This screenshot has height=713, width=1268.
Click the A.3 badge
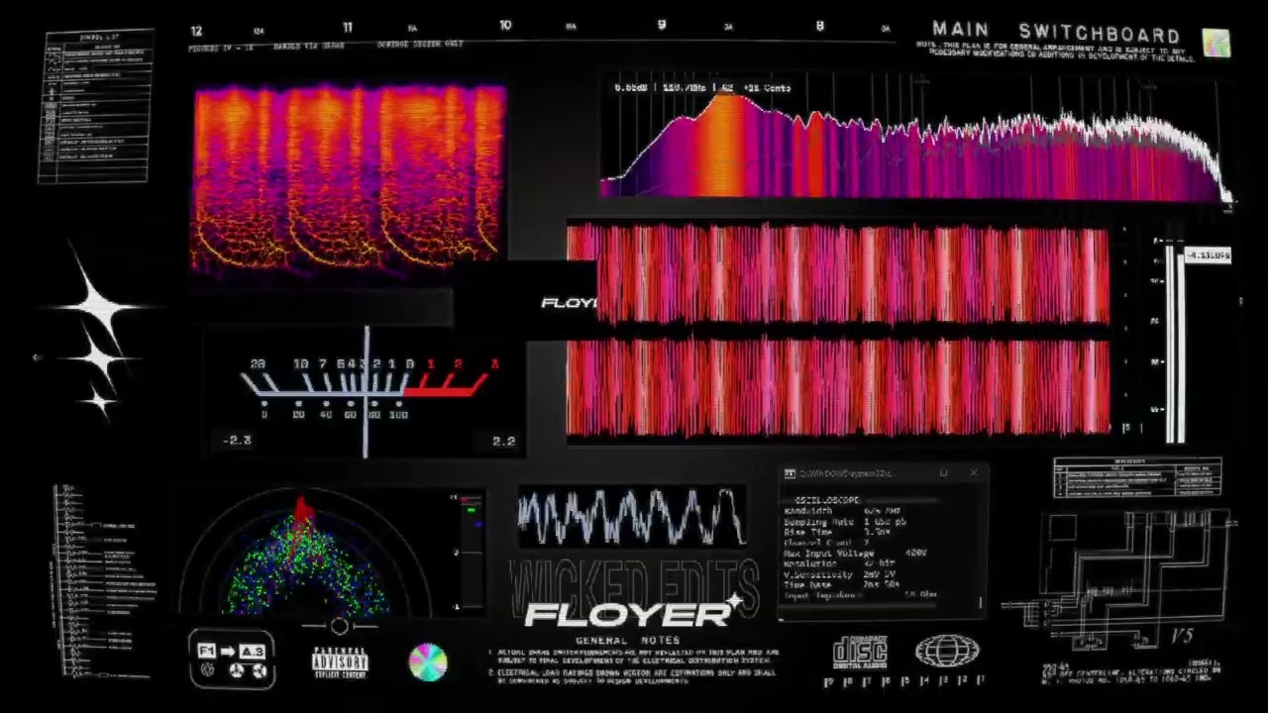tap(252, 650)
